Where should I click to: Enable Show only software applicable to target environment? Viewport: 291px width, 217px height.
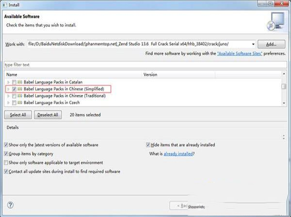click(6, 162)
